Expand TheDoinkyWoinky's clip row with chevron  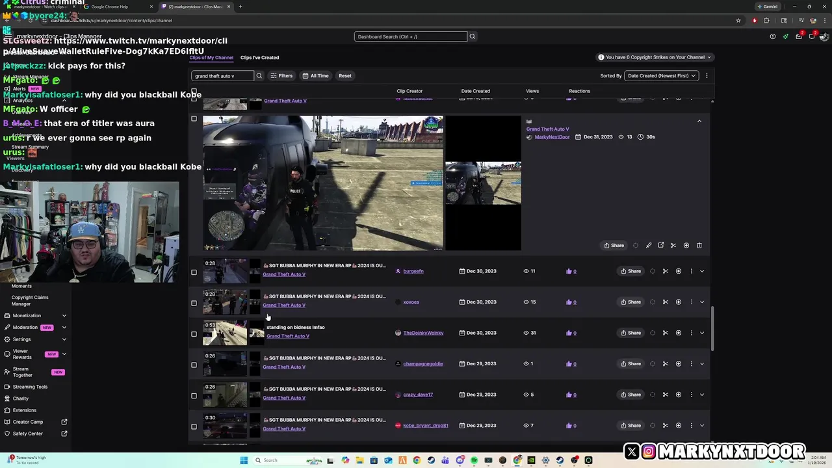click(x=702, y=333)
